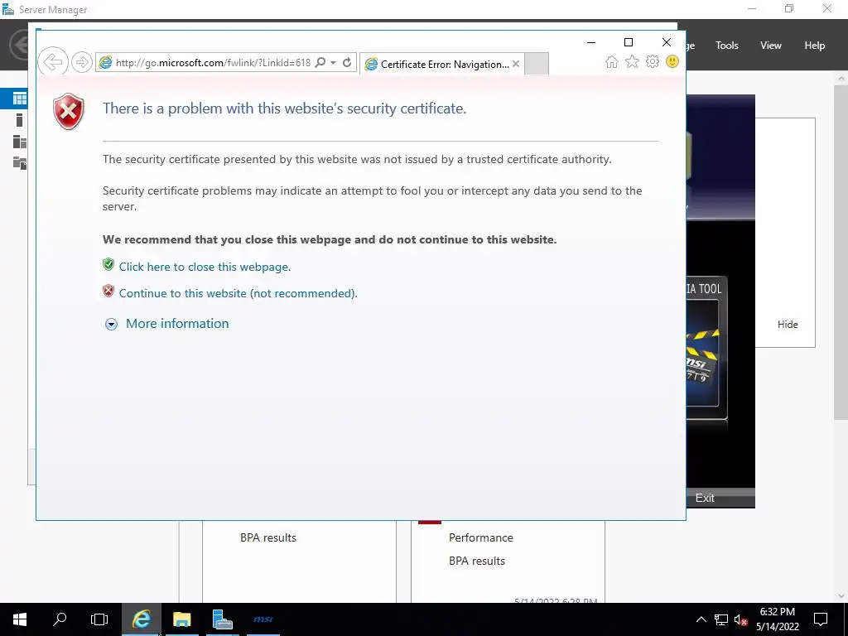Show hidden system tray icons chevron
The width and height of the screenshot is (848, 636).
[x=701, y=619]
